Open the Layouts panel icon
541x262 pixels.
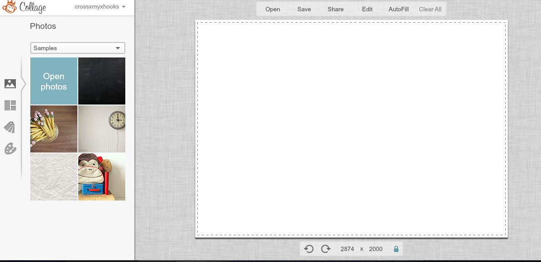(10, 105)
